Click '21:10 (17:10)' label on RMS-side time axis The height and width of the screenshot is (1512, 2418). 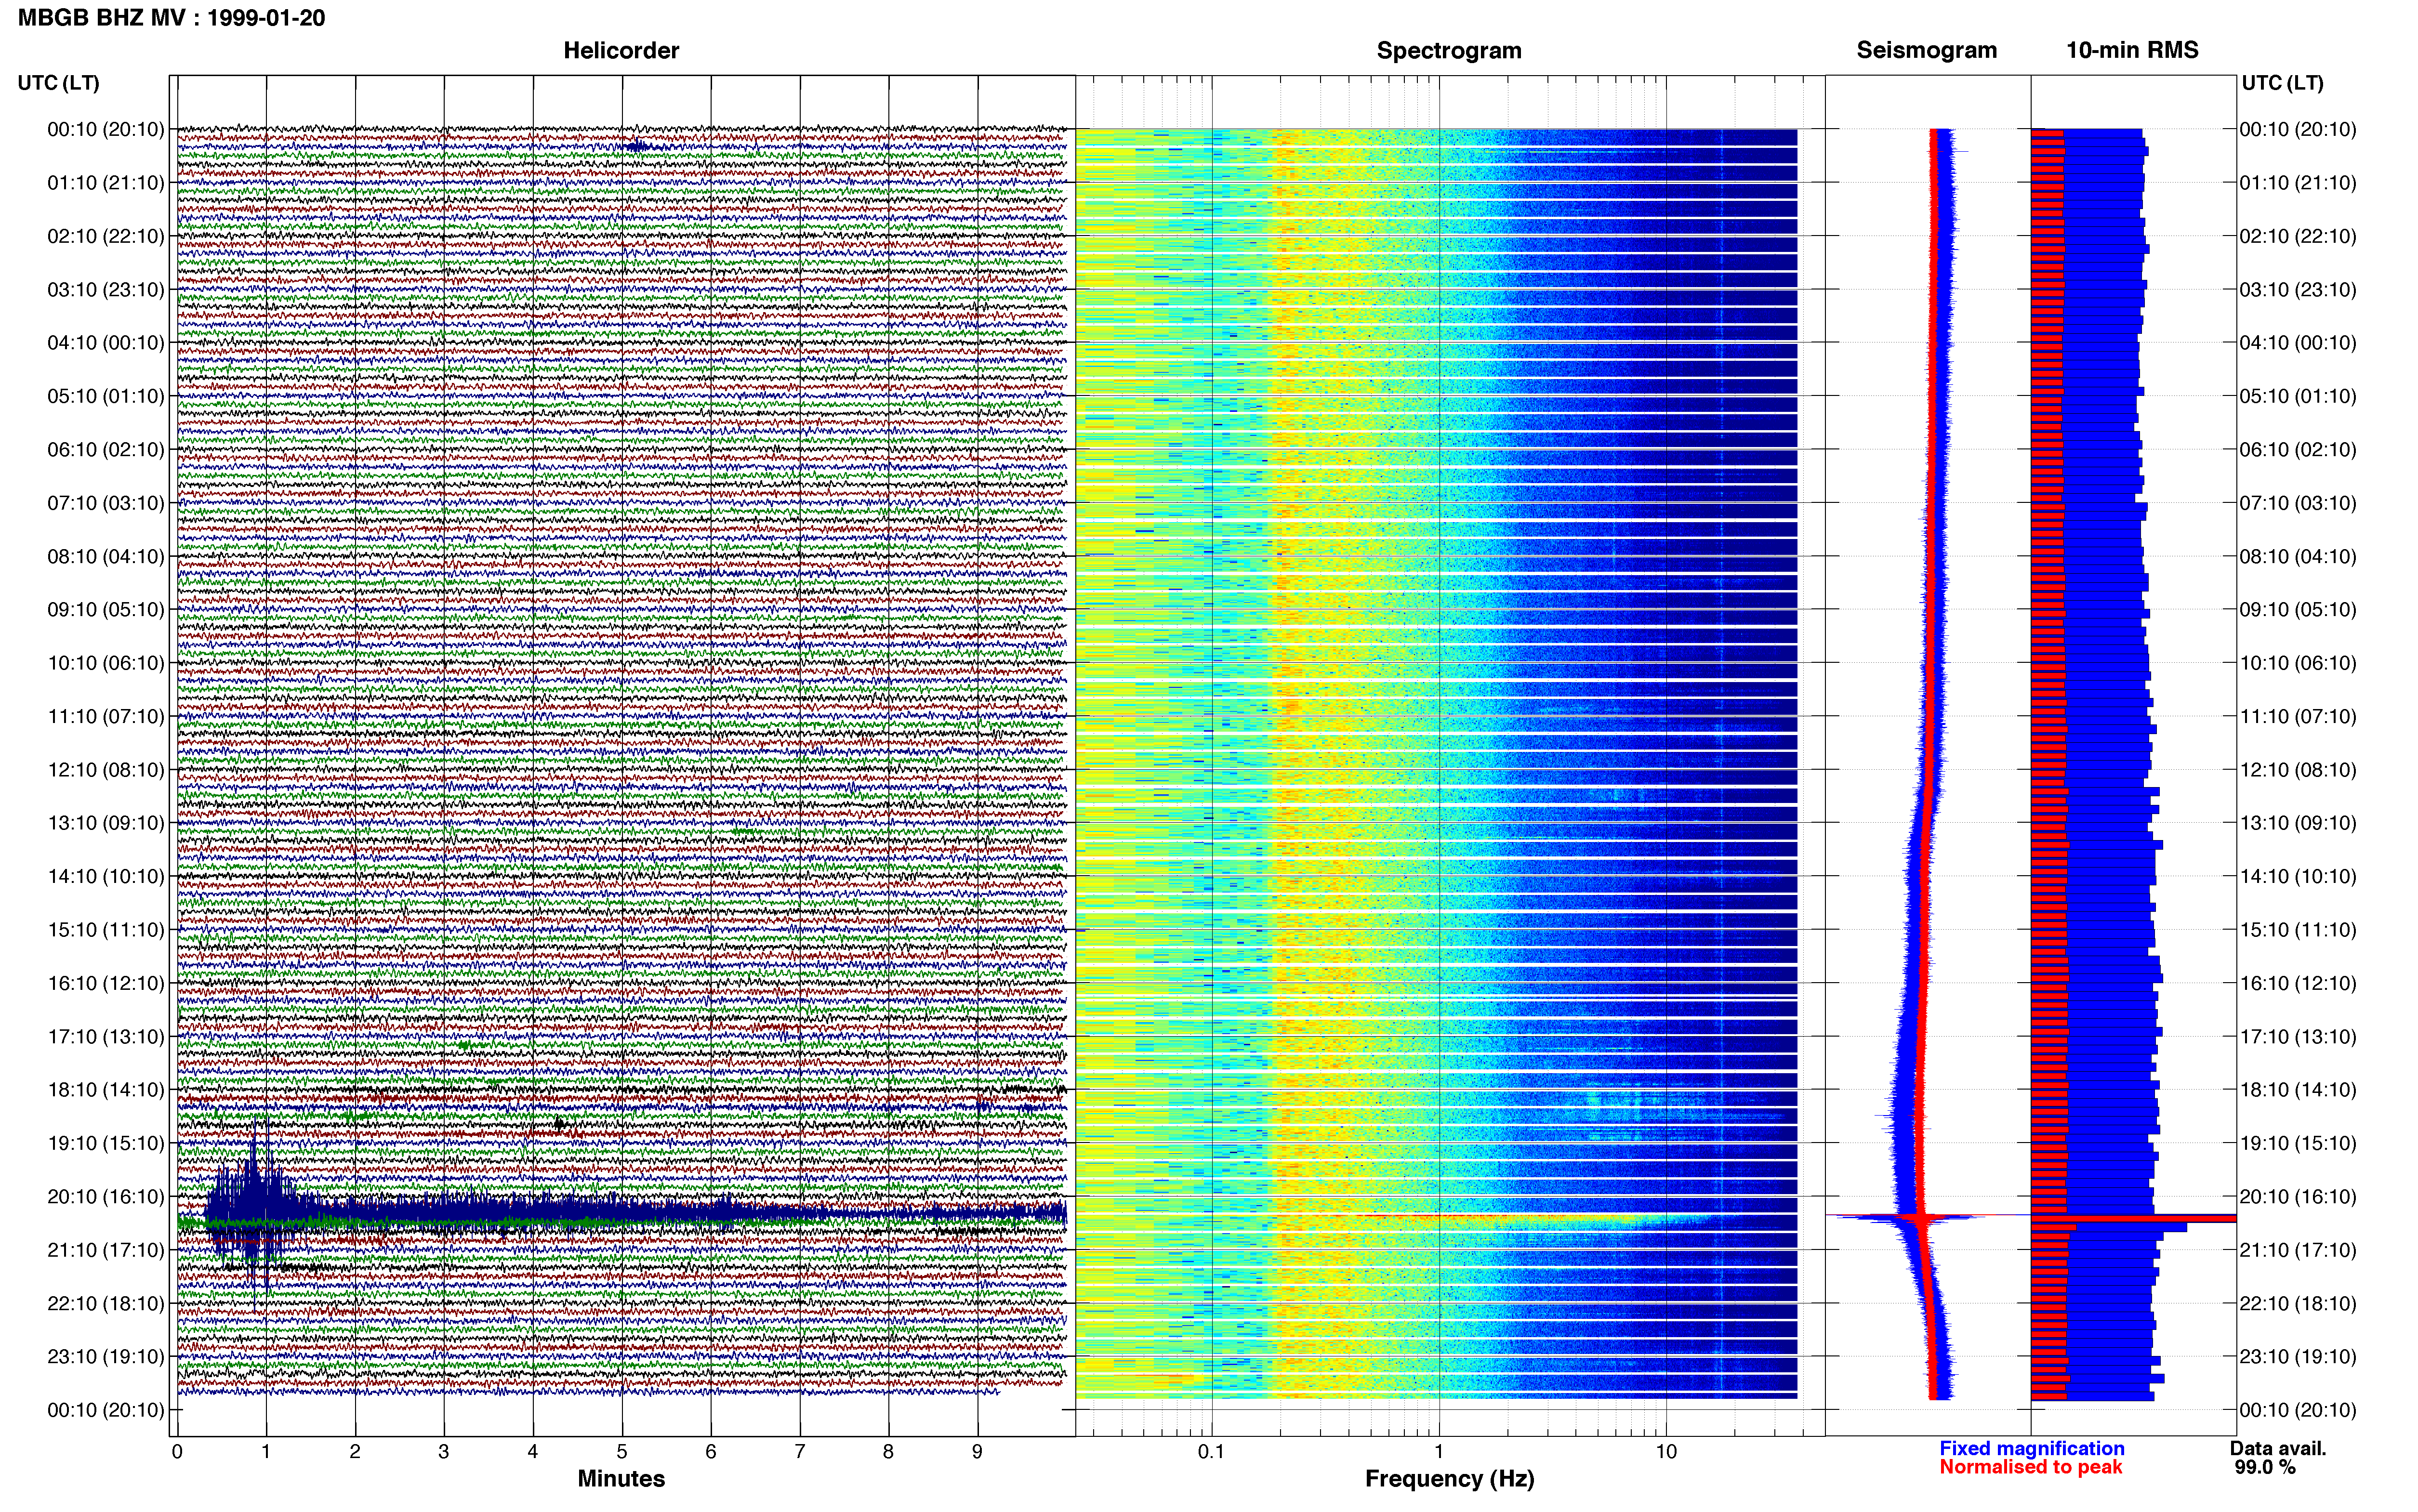[2298, 1250]
